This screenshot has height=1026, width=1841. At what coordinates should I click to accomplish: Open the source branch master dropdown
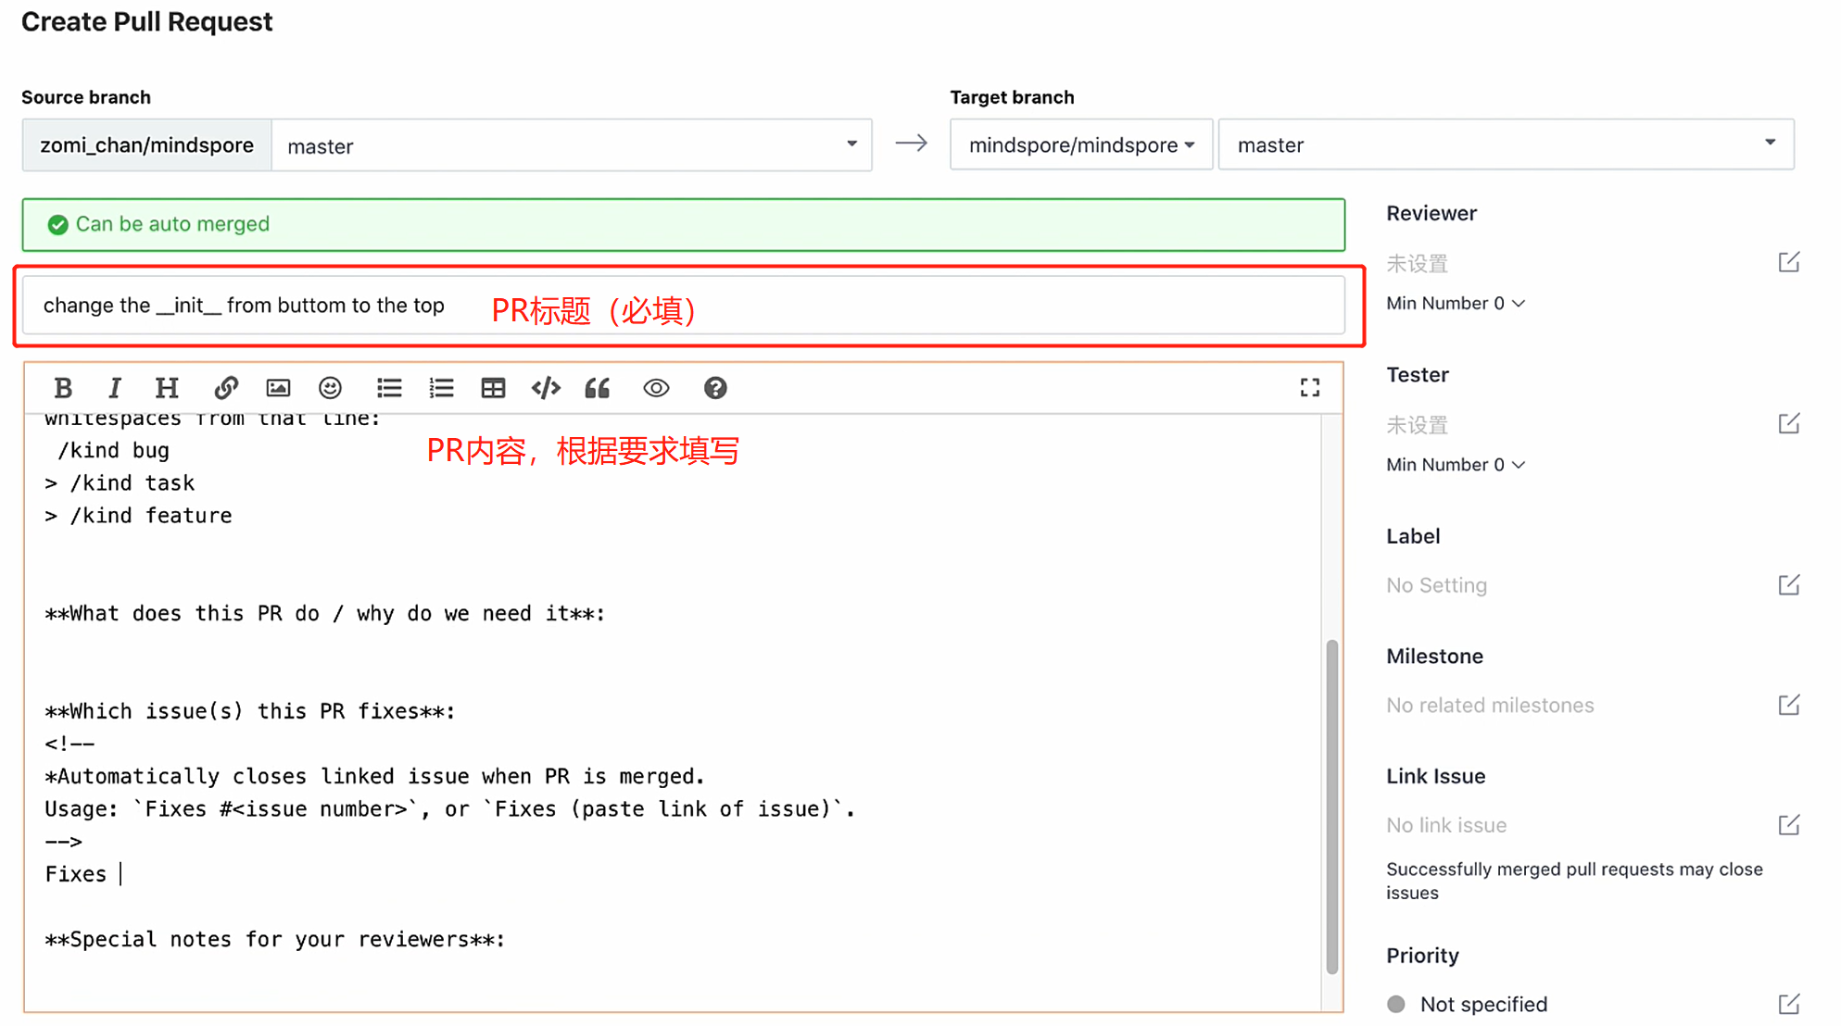(x=572, y=144)
